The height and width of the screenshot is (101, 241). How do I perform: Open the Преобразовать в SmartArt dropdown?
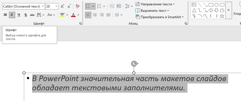pyautogui.click(x=159, y=17)
